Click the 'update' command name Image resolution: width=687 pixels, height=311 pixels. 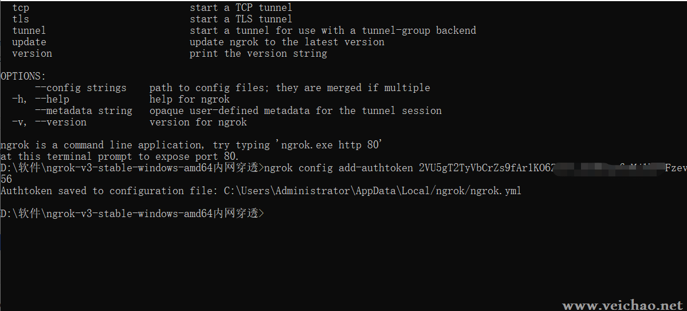29,42
